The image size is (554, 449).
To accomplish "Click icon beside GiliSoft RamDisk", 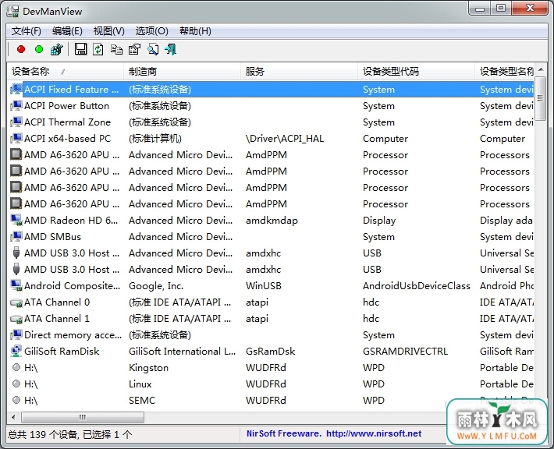I will point(16,351).
